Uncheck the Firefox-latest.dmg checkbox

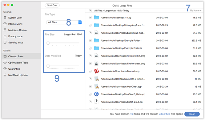90,64
